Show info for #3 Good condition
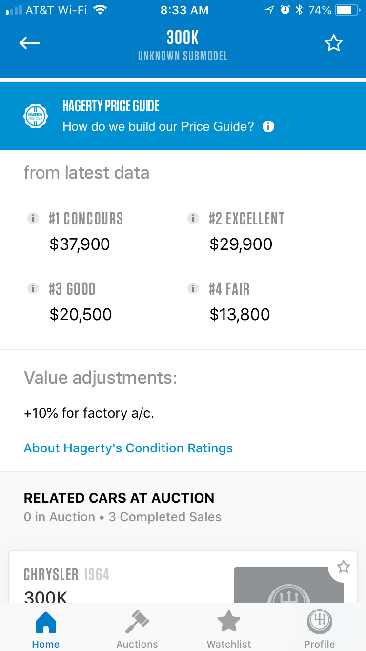This screenshot has width=366, height=651. (x=33, y=289)
